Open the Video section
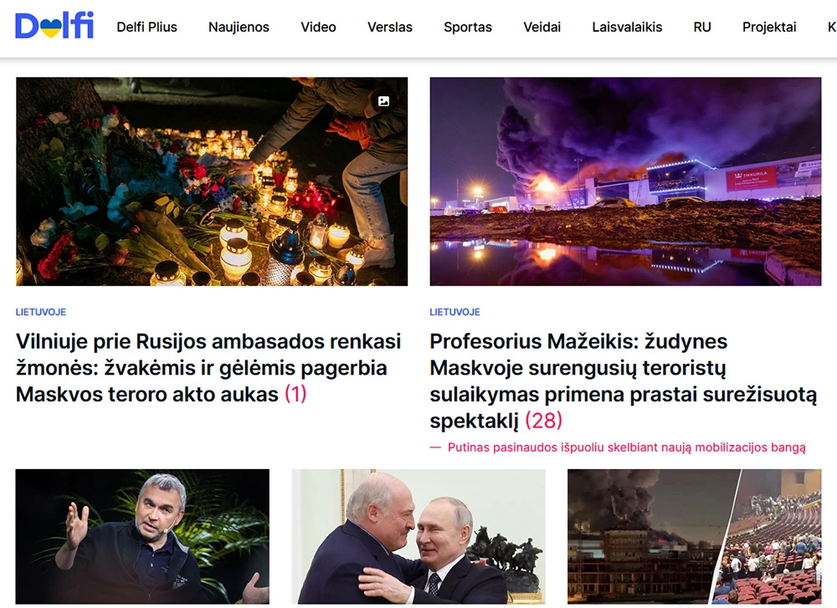The image size is (837, 608). tap(318, 28)
